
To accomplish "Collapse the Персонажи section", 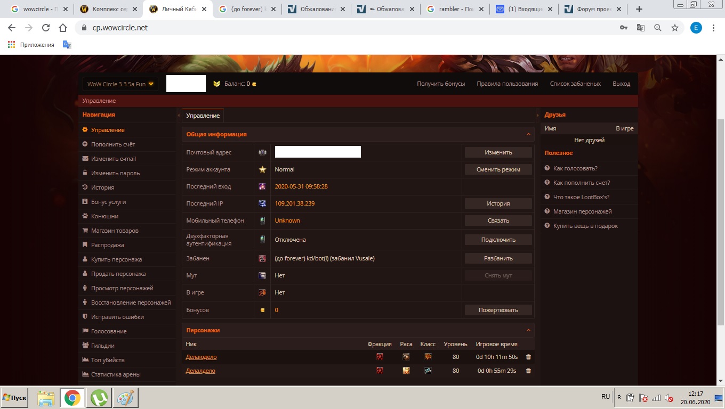I will [528, 331].
